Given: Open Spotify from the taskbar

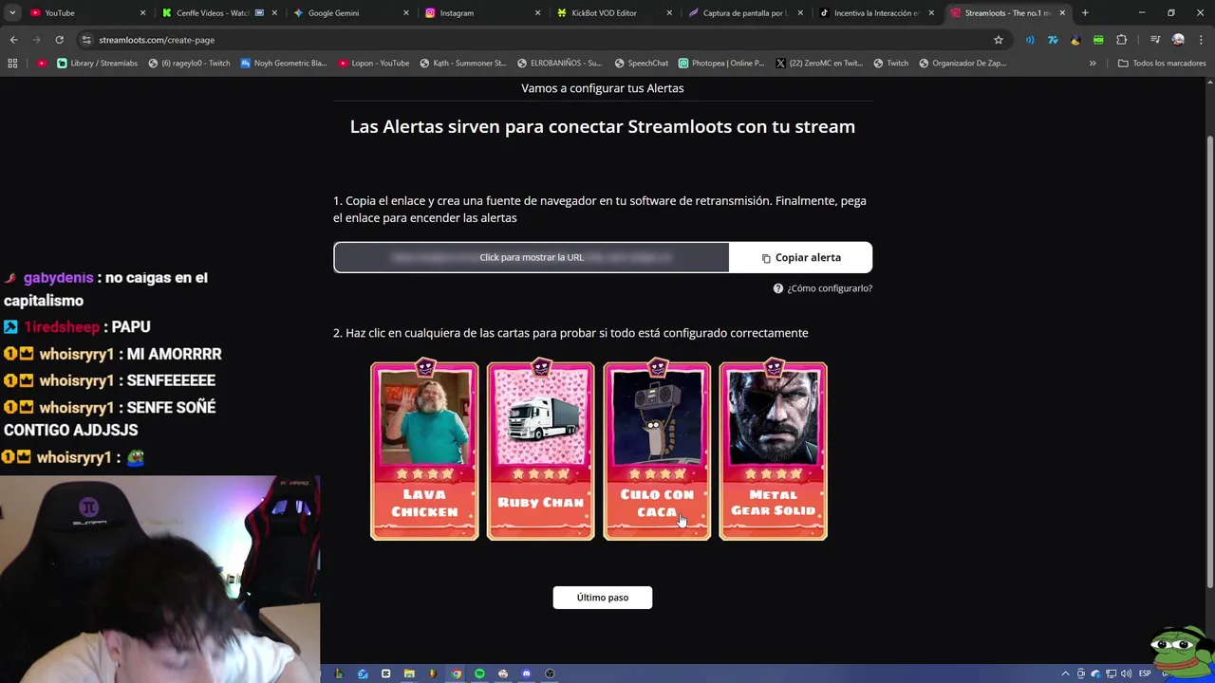Looking at the screenshot, I should pyautogui.click(x=479, y=674).
